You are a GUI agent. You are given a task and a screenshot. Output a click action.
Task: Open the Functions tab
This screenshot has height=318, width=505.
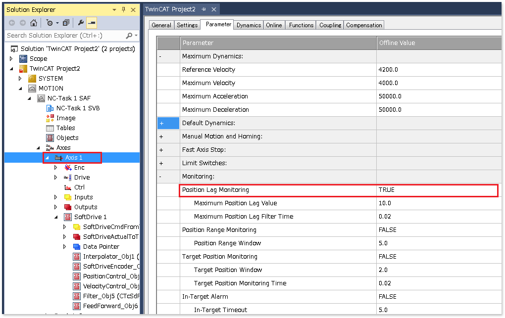301,25
